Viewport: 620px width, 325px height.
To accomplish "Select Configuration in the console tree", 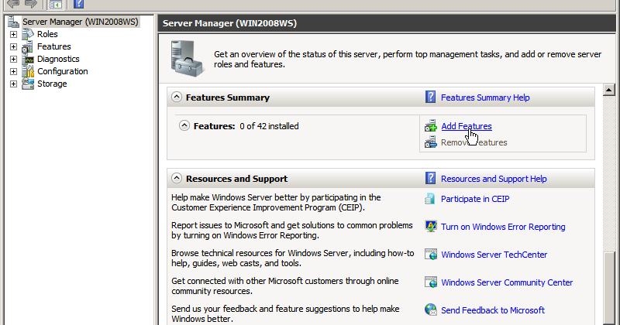I will 63,71.
